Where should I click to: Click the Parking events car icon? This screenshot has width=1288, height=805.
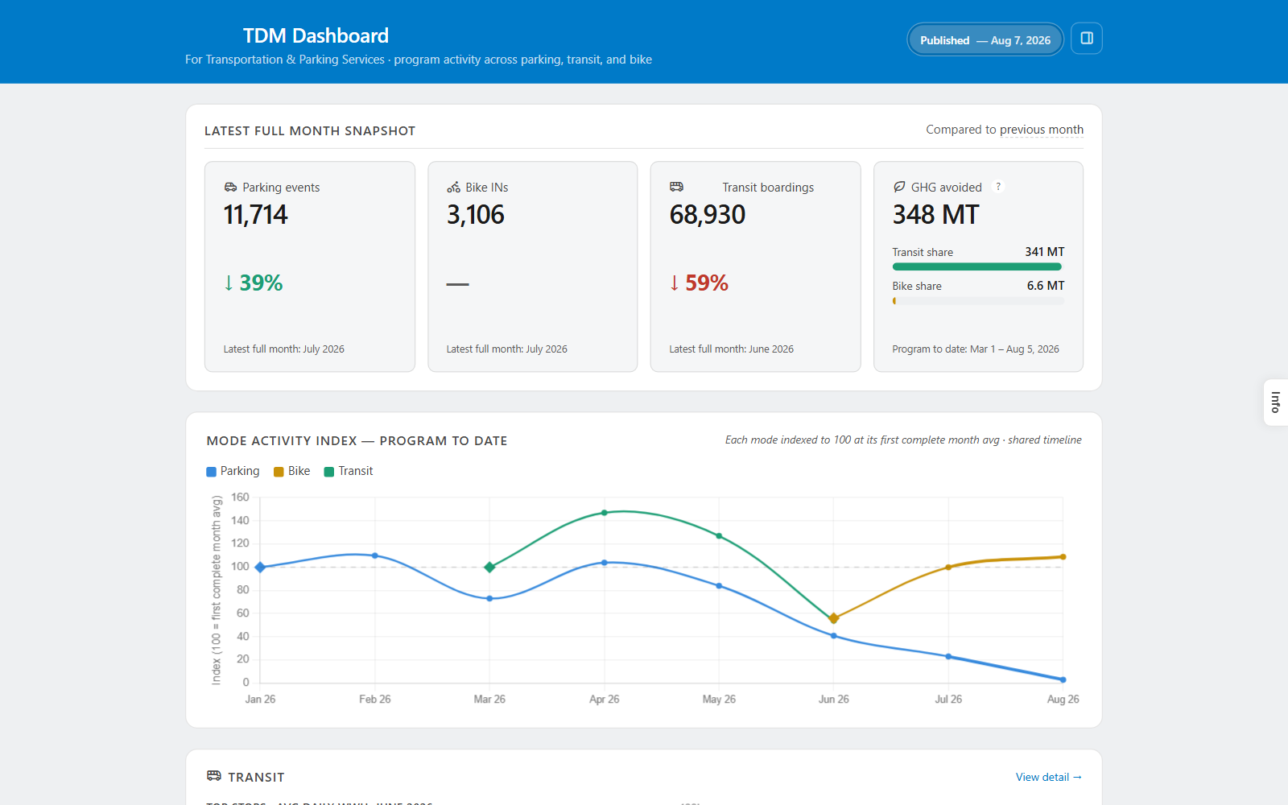click(x=230, y=187)
